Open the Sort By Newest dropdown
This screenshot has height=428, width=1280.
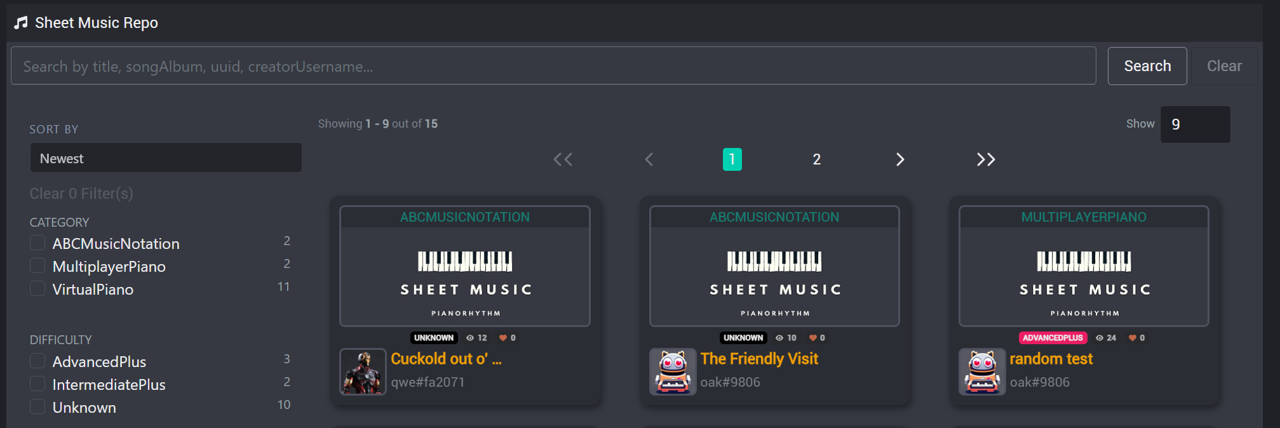point(166,157)
